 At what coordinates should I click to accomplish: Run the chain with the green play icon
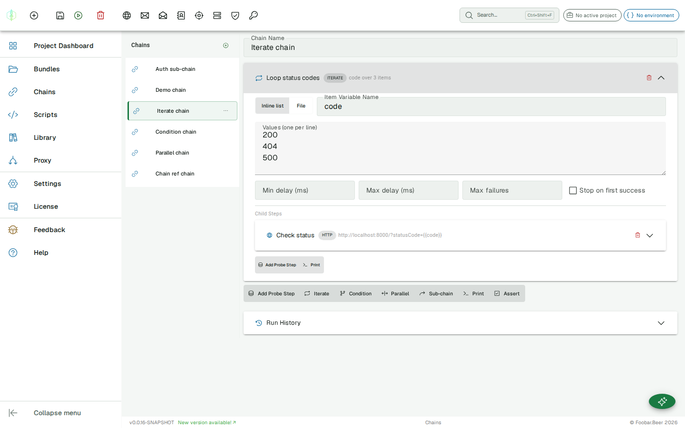point(78,15)
